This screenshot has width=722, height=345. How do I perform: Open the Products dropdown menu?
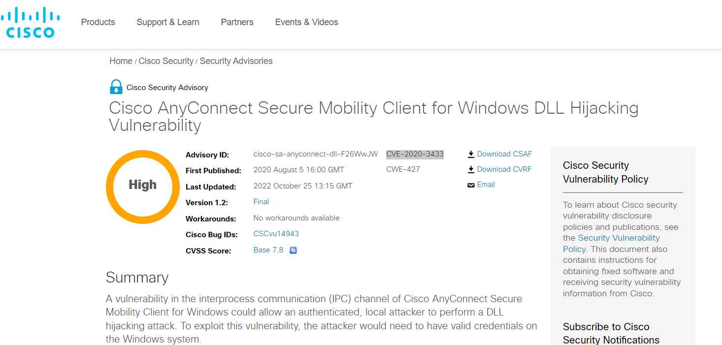[98, 22]
